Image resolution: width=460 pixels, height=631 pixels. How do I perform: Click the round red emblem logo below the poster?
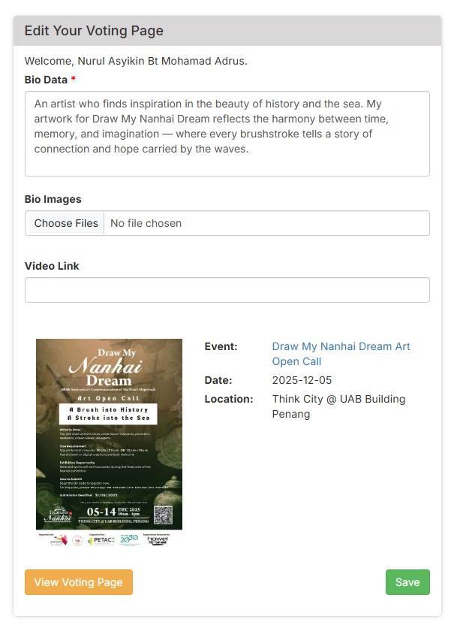77,541
